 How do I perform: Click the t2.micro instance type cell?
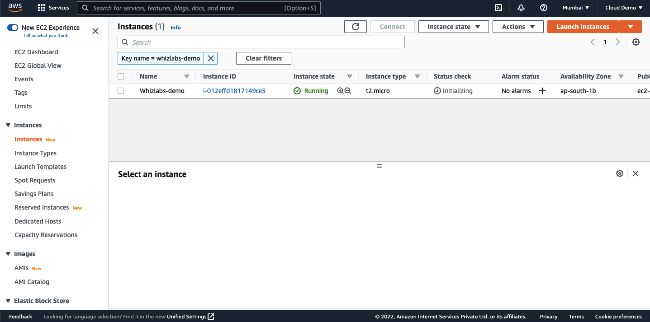point(378,91)
